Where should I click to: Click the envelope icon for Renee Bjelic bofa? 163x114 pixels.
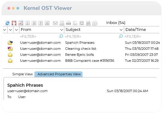(10, 55)
